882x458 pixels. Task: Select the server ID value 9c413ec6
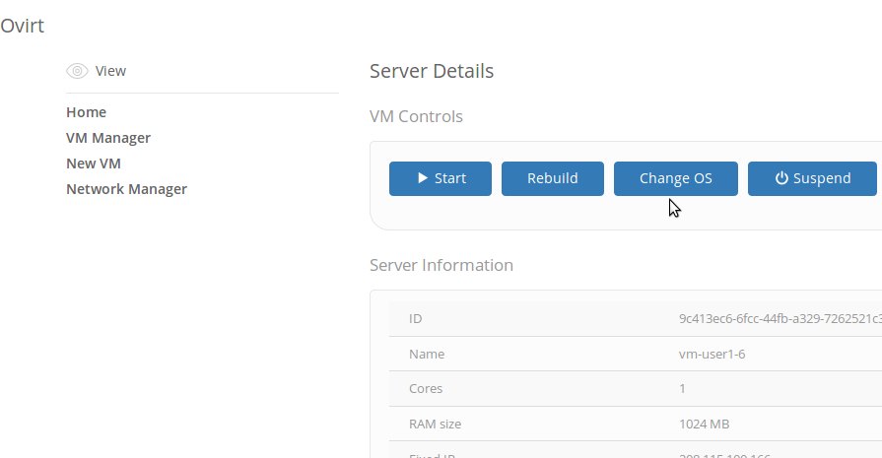780,319
